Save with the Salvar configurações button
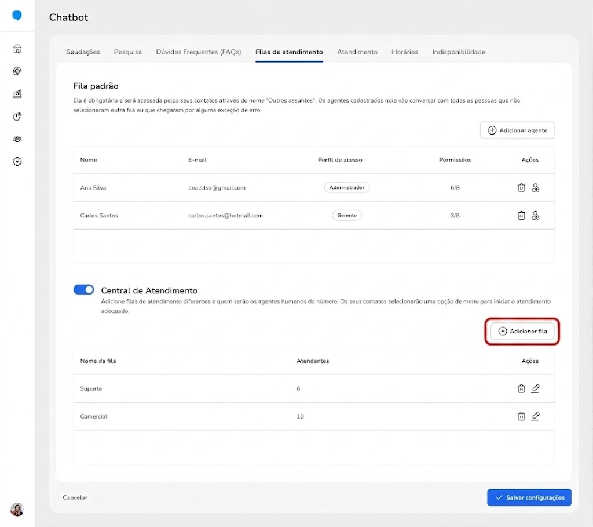593x527 pixels. (x=529, y=497)
